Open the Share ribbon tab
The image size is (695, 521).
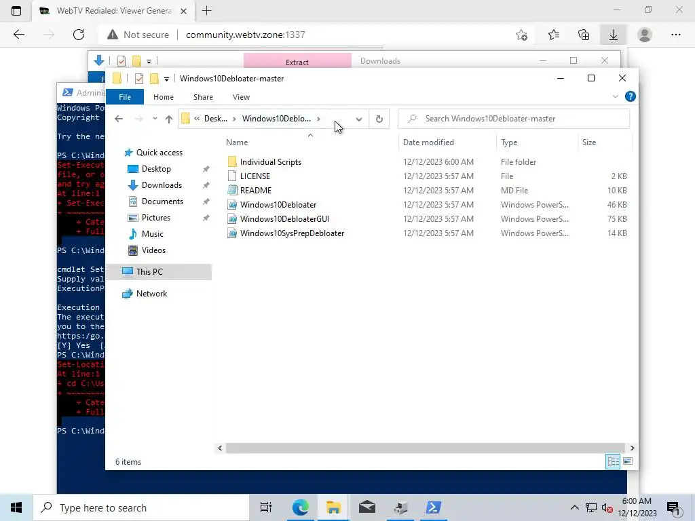(203, 97)
